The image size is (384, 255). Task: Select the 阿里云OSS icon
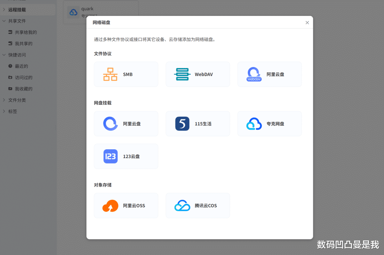point(110,206)
